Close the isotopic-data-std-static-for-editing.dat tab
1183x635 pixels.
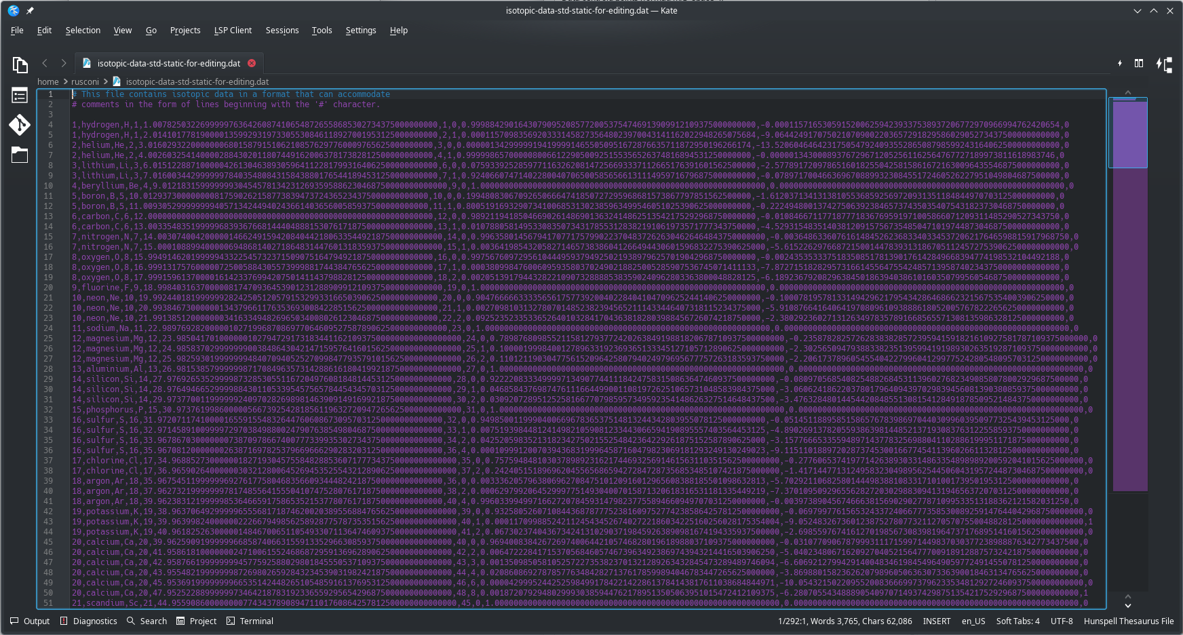click(x=252, y=63)
